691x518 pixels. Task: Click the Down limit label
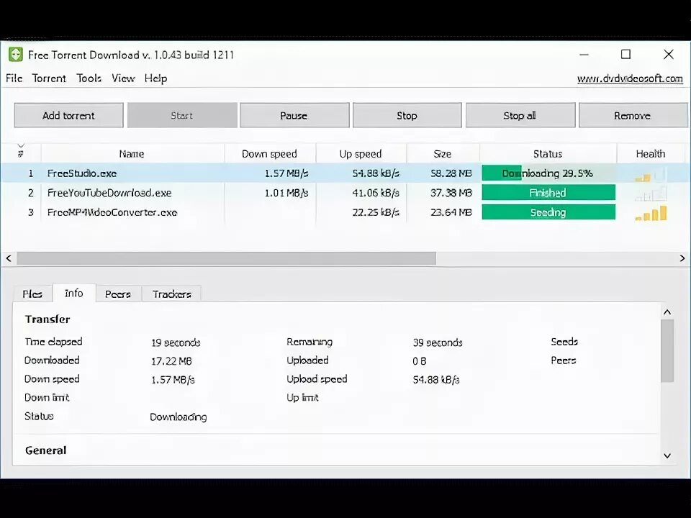coord(48,398)
